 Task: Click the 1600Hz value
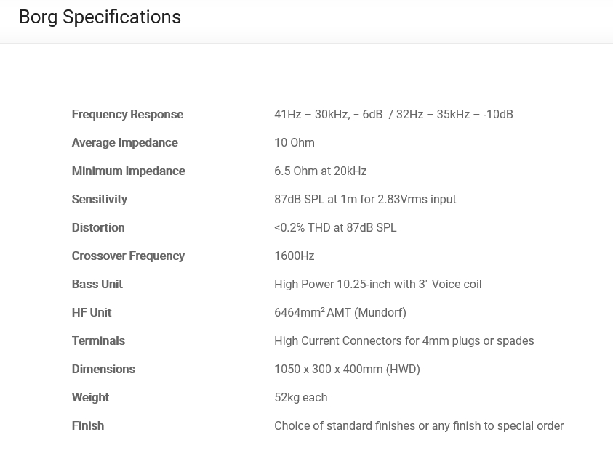pos(294,256)
